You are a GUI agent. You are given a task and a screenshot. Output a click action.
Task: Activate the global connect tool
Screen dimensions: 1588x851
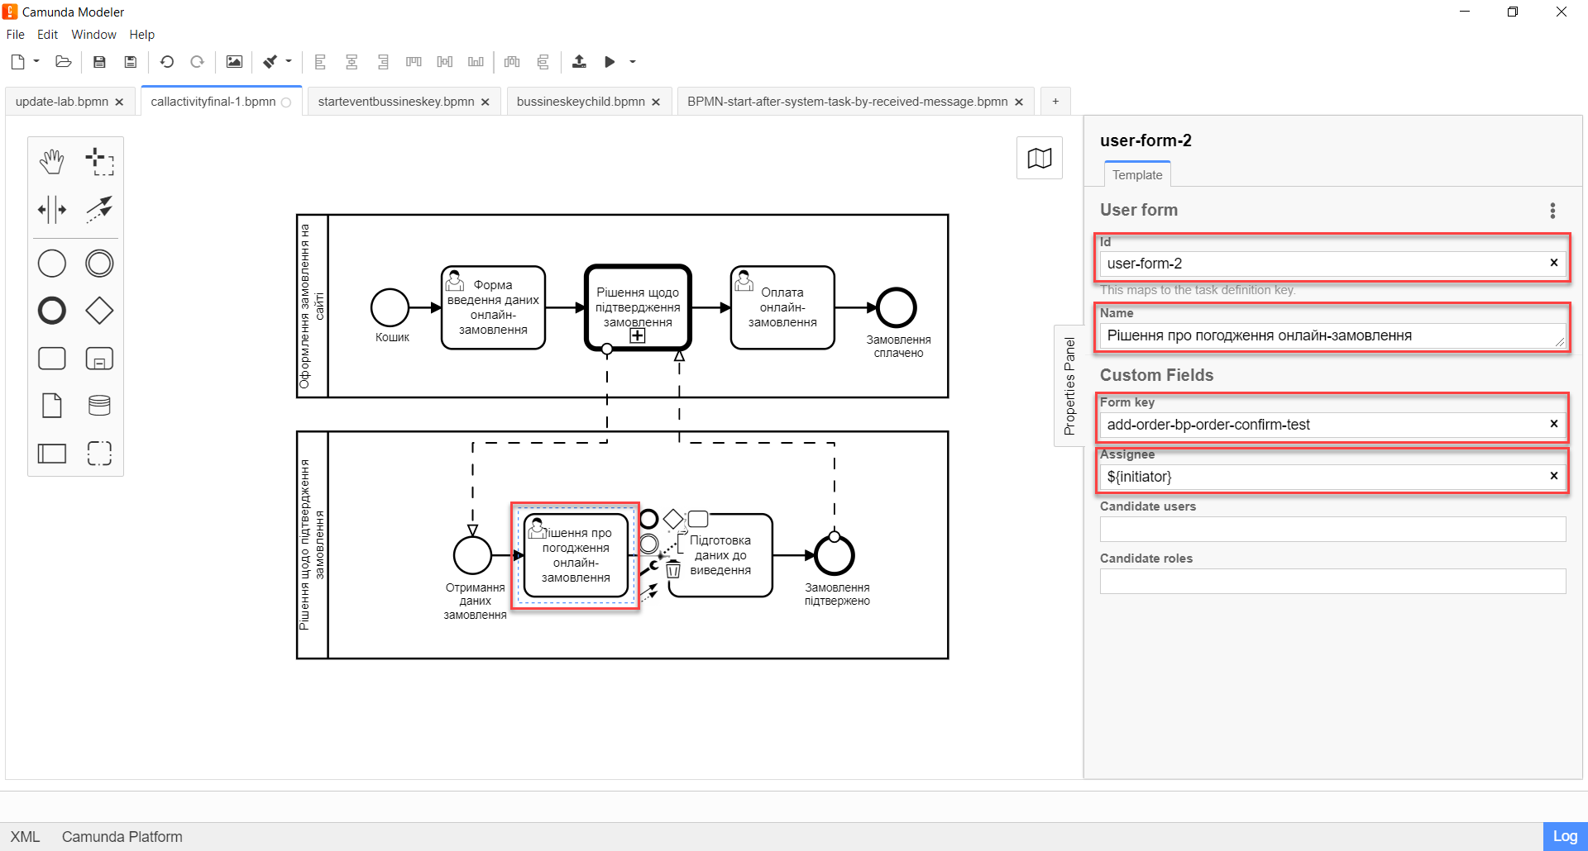[x=99, y=209]
